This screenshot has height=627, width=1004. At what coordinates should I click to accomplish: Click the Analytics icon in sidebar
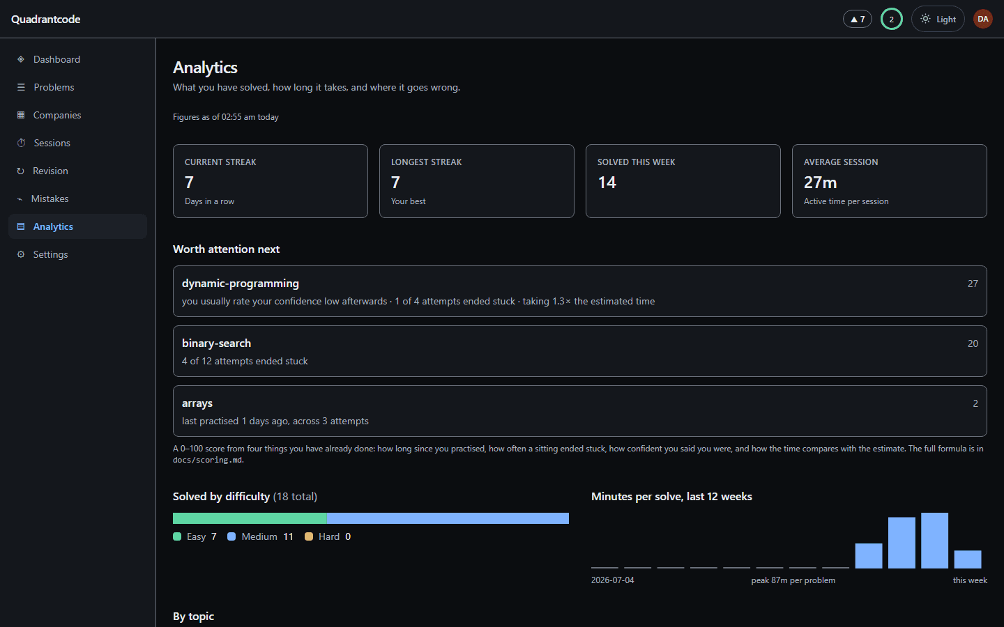point(21,226)
